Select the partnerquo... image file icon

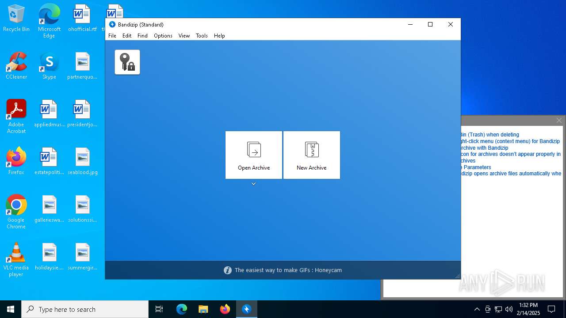(x=82, y=66)
